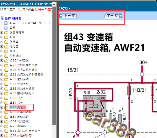Expand the 组26 冷却系统 folder
157x138 pixels.
coord(2,60)
